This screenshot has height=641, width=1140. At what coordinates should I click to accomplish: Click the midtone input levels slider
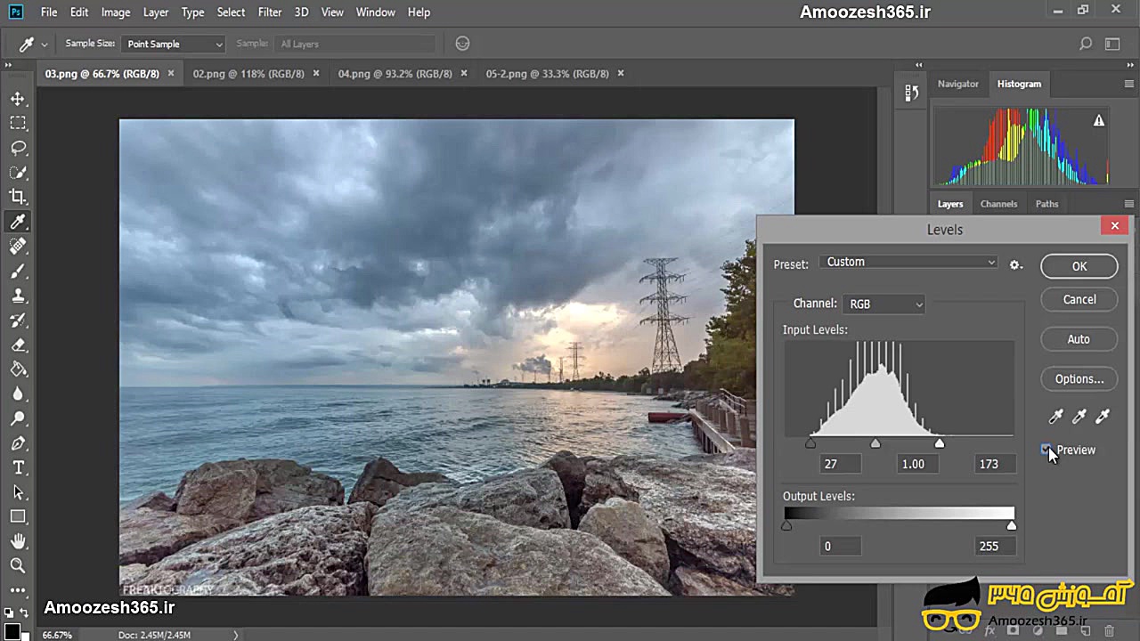875,443
